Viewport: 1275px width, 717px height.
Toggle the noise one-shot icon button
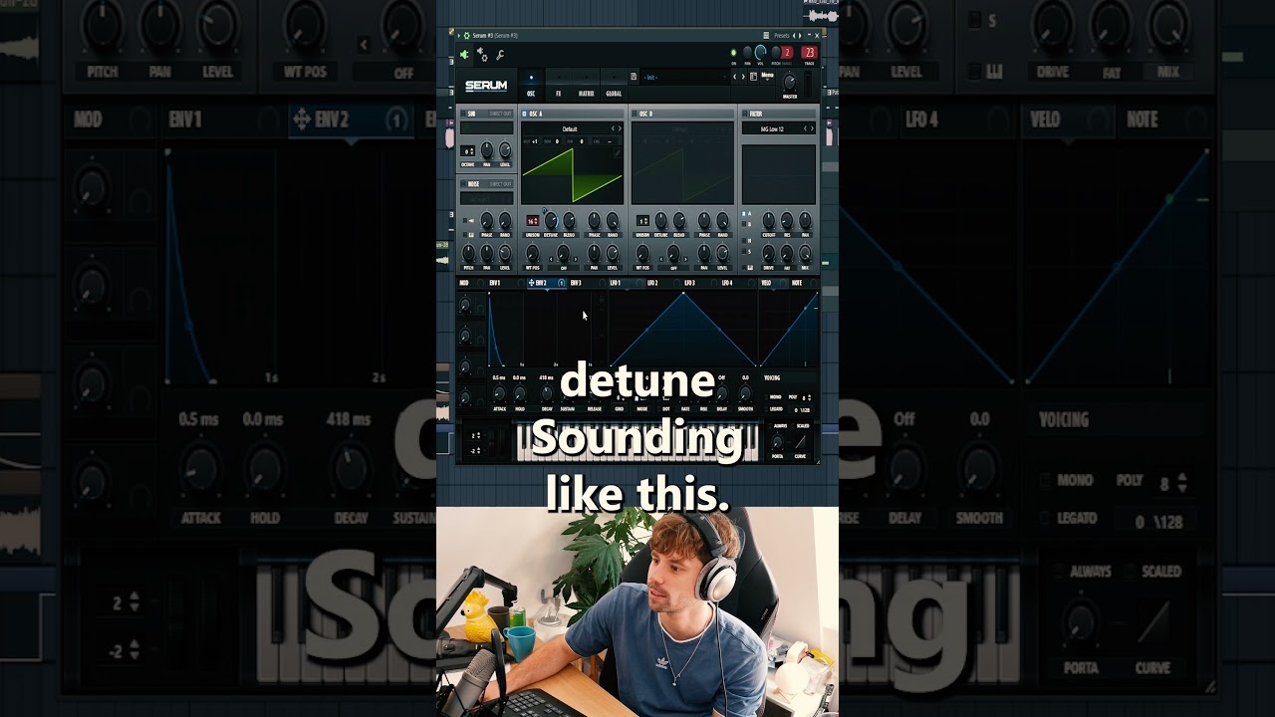468,220
